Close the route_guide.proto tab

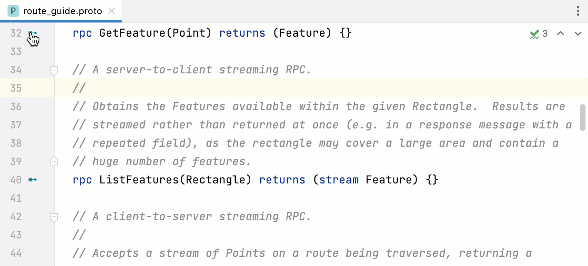(x=111, y=11)
